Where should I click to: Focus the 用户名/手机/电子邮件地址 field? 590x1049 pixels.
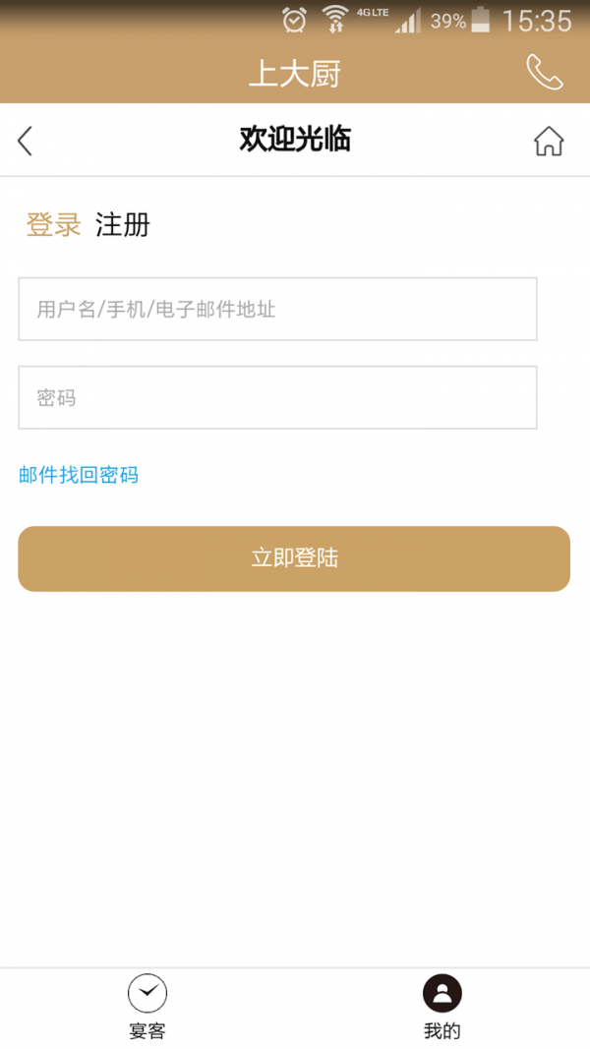coord(277,310)
